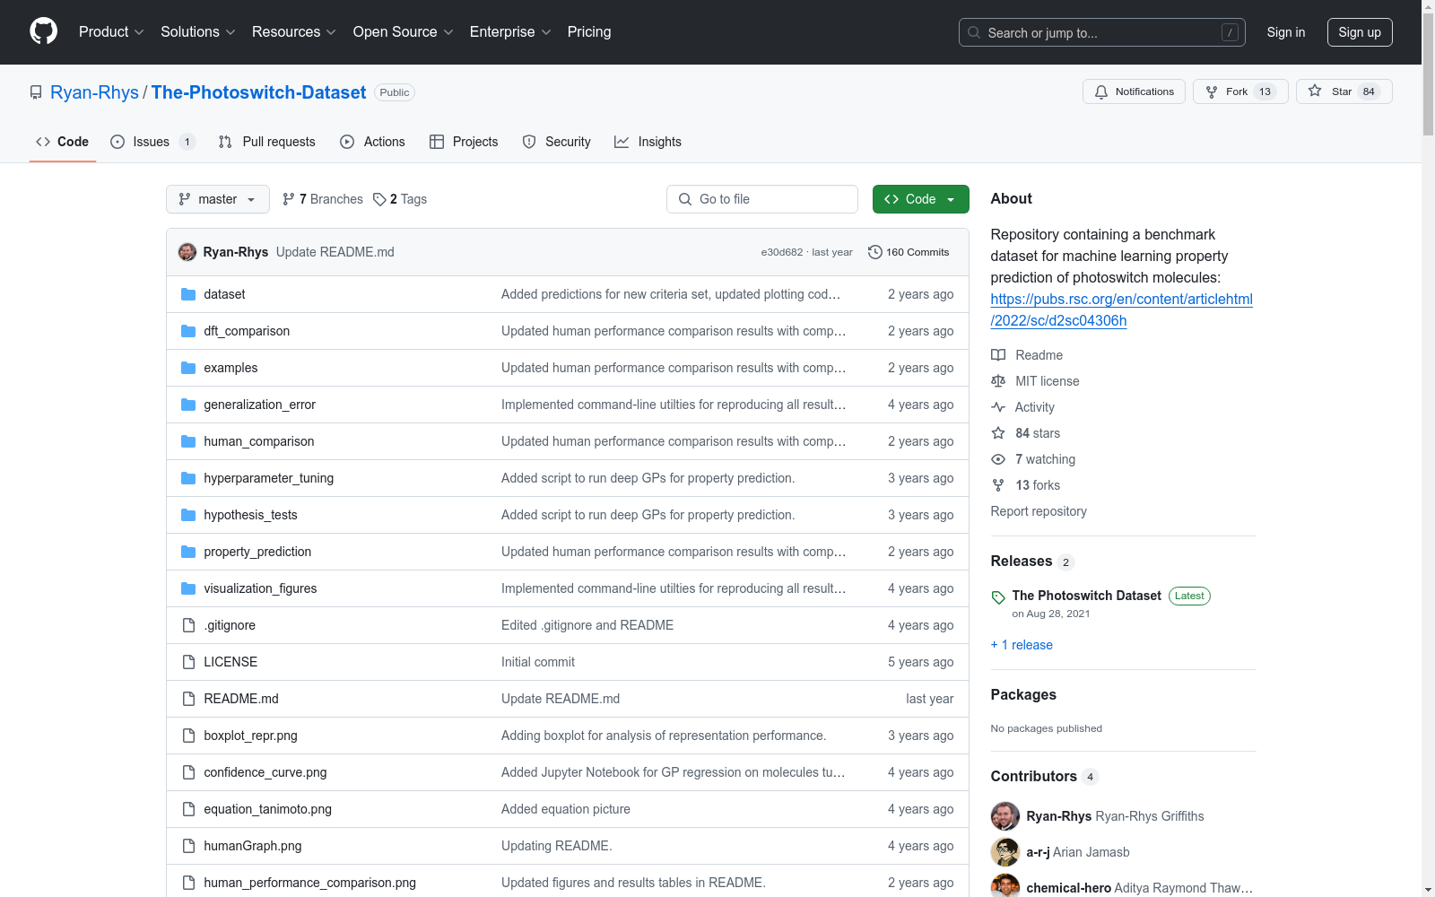The image size is (1435, 897).
Task: Click Report repository link
Action: pos(1039,511)
